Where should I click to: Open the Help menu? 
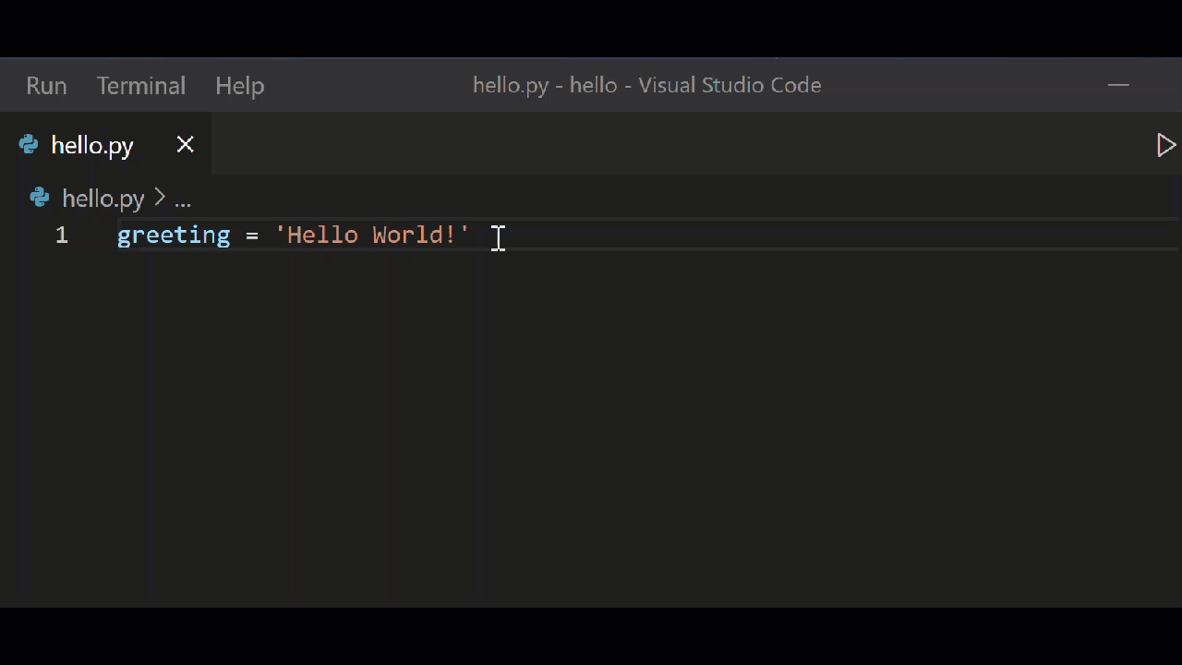pyautogui.click(x=239, y=85)
